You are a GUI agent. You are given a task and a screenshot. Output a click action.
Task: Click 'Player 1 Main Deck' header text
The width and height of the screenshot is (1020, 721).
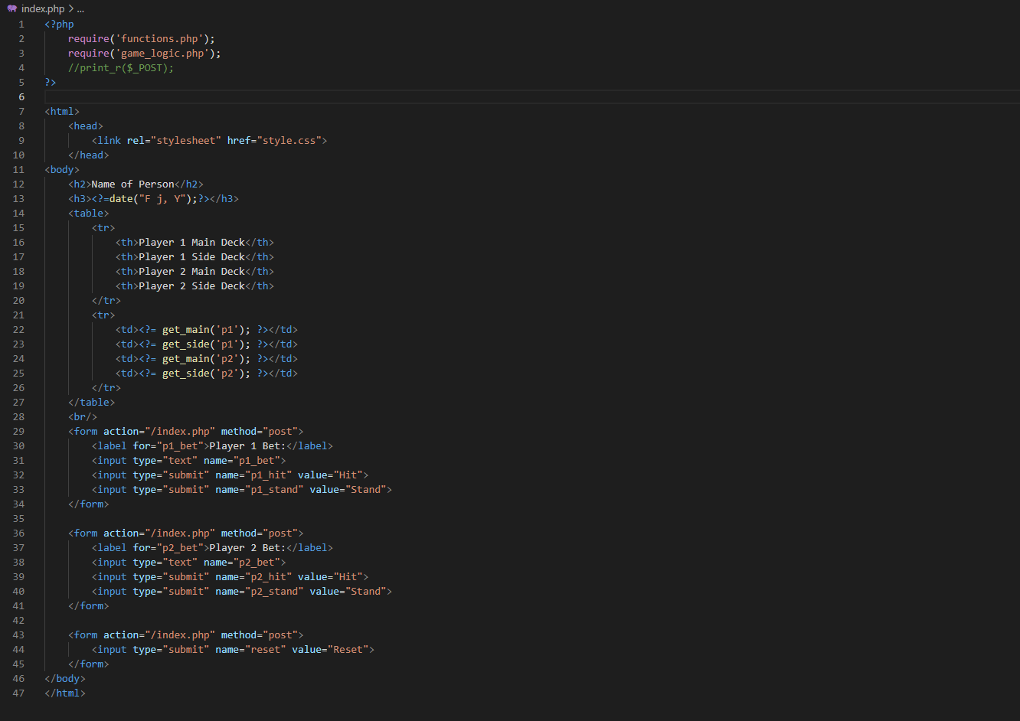(192, 242)
